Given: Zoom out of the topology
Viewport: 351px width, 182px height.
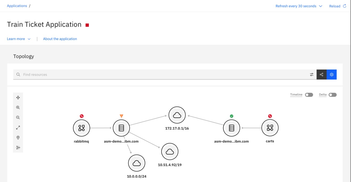Looking at the screenshot, I should pos(18,118).
